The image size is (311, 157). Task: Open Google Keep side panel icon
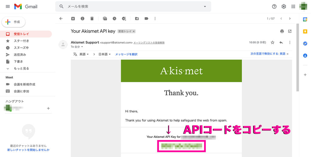click(x=305, y=32)
